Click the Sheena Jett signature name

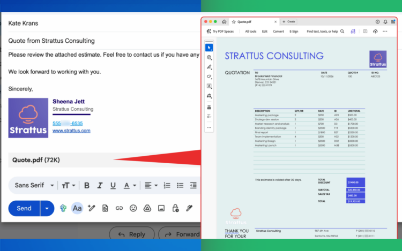tap(69, 101)
